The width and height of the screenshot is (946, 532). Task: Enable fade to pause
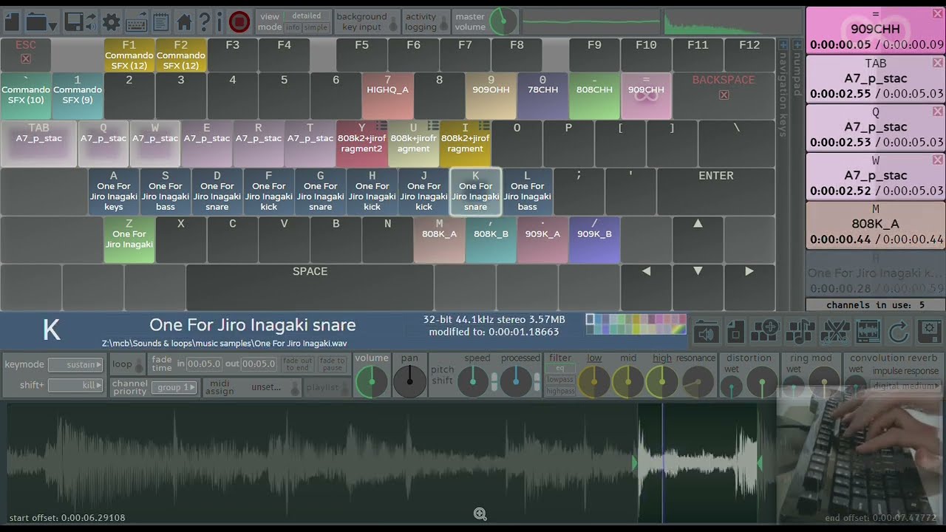[333, 364]
